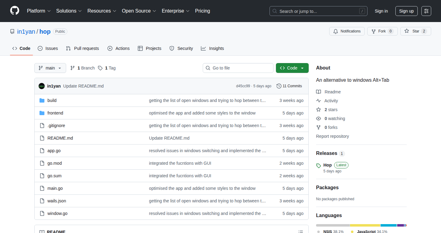Click the fork icon beside 0 forks
Image resolution: width=441 pixels, height=233 pixels.
pyautogui.click(x=318, y=127)
